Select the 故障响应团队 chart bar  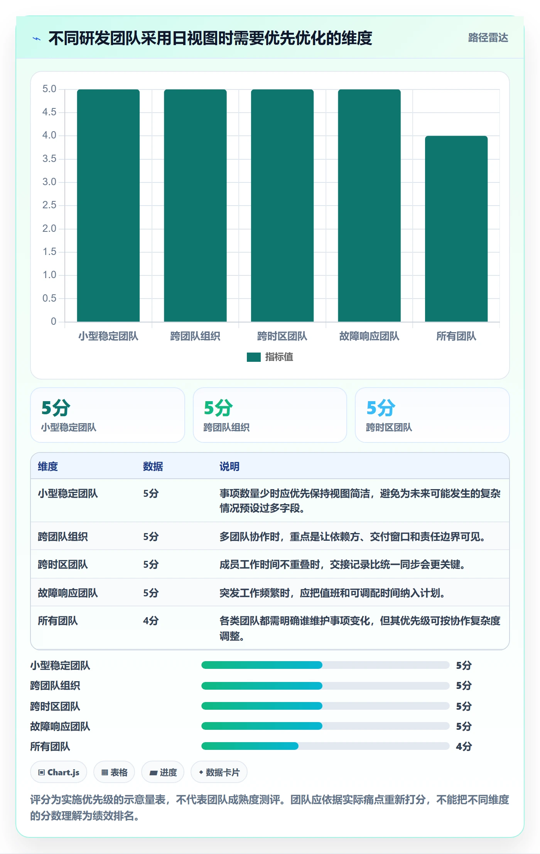click(369, 205)
